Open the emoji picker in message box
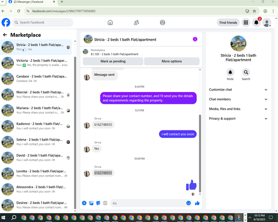 188,203
